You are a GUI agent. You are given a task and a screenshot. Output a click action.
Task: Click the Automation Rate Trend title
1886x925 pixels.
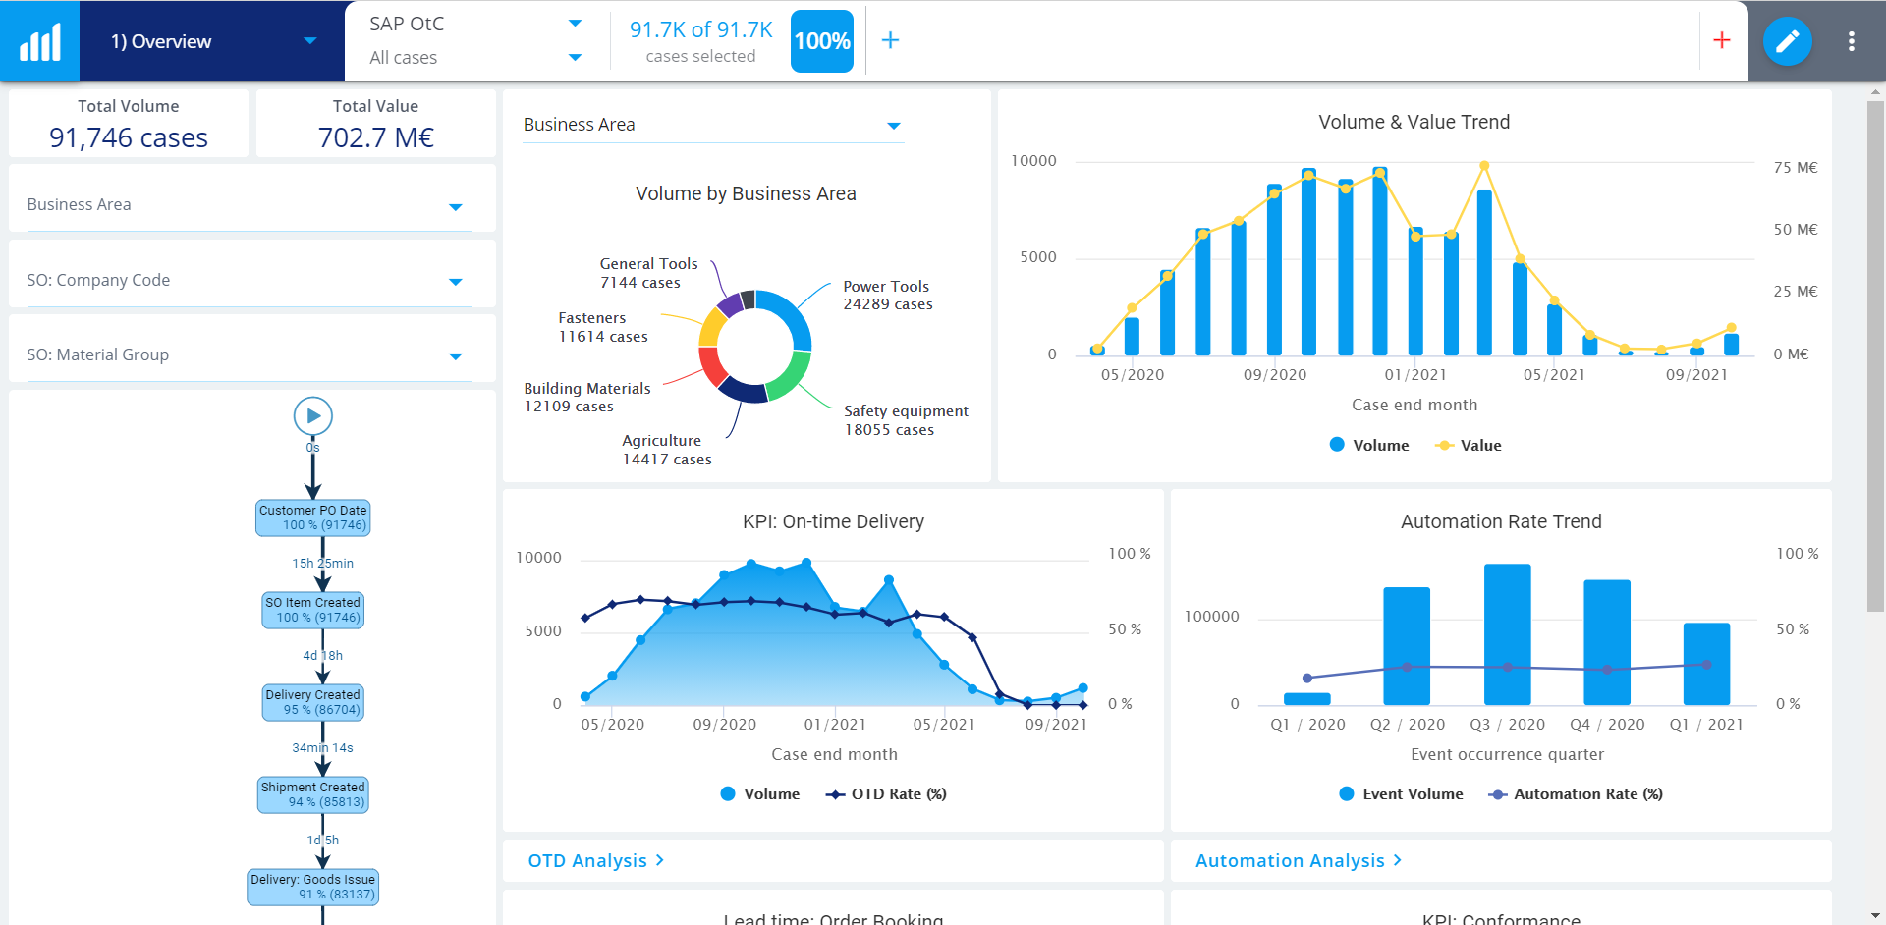click(1501, 521)
